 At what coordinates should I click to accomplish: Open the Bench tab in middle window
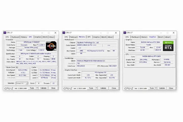[104, 37]
